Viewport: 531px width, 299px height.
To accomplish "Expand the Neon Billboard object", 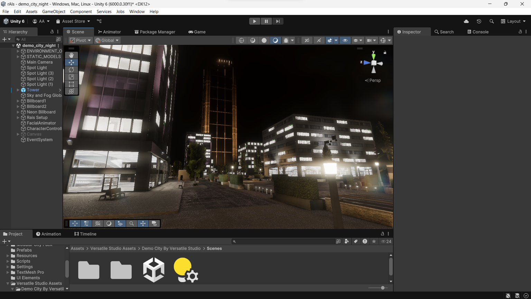I will tap(18, 112).
